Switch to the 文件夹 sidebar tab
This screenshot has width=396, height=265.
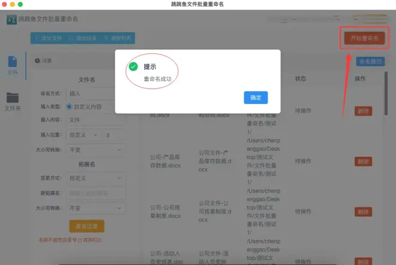pyautogui.click(x=13, y=102)
